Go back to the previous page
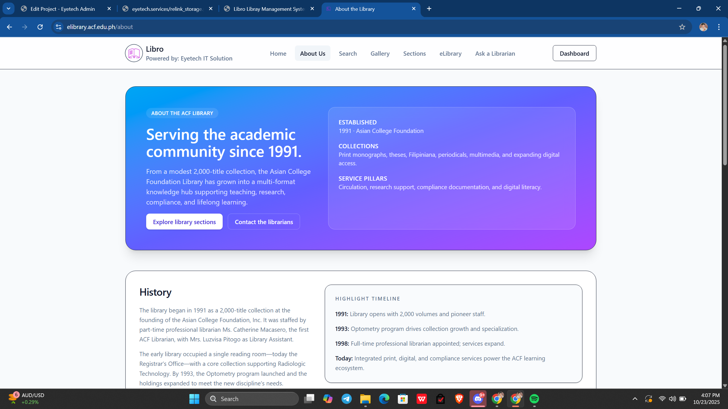This screenshot has width=728, height=409. [9, 27]
